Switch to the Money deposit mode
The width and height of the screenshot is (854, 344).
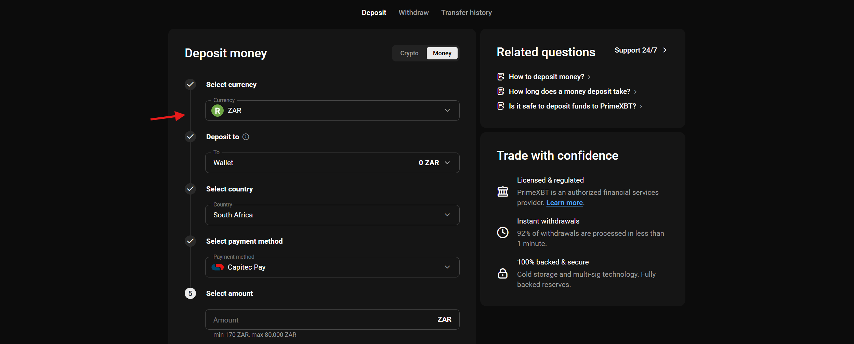(x=442, y=53)
